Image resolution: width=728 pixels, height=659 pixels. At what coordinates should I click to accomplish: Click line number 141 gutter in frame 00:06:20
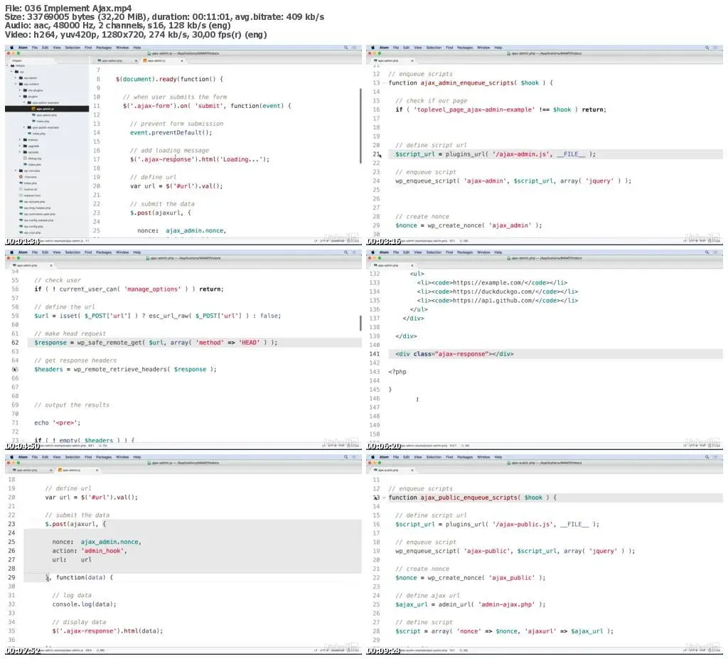pyautogui.click(x=375, y=354)
